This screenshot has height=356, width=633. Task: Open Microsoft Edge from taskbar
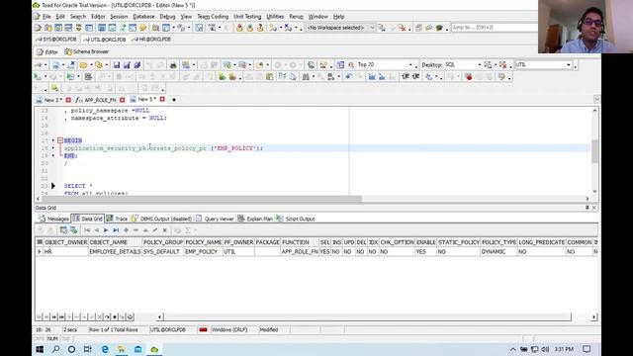click(x=105, y=349)
